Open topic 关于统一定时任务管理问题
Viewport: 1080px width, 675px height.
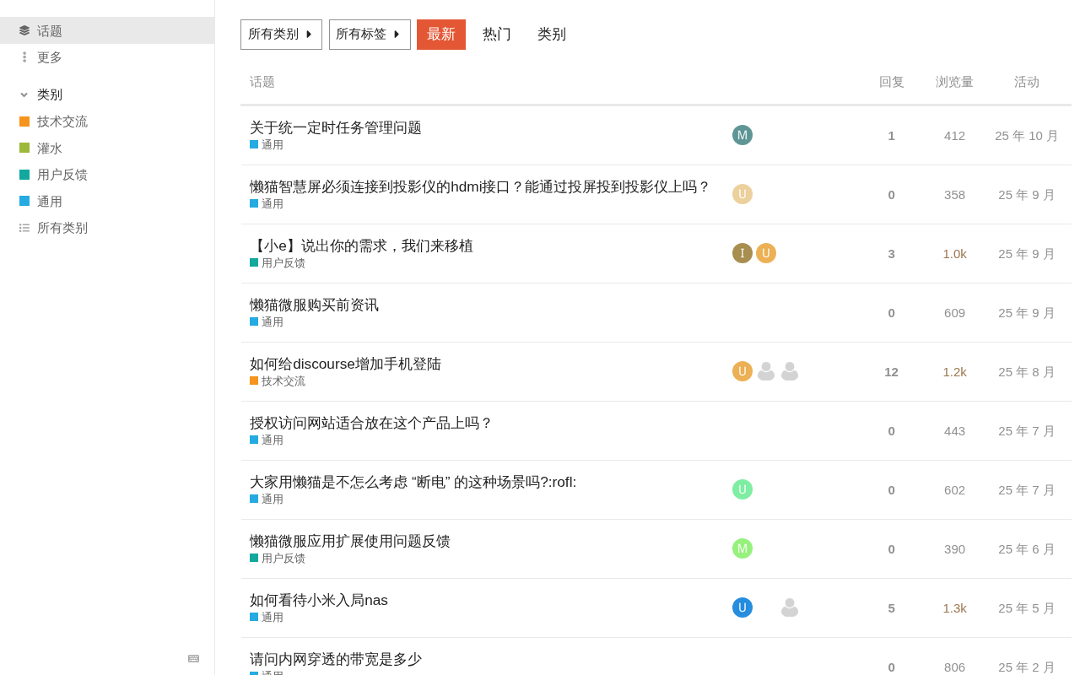336,127
